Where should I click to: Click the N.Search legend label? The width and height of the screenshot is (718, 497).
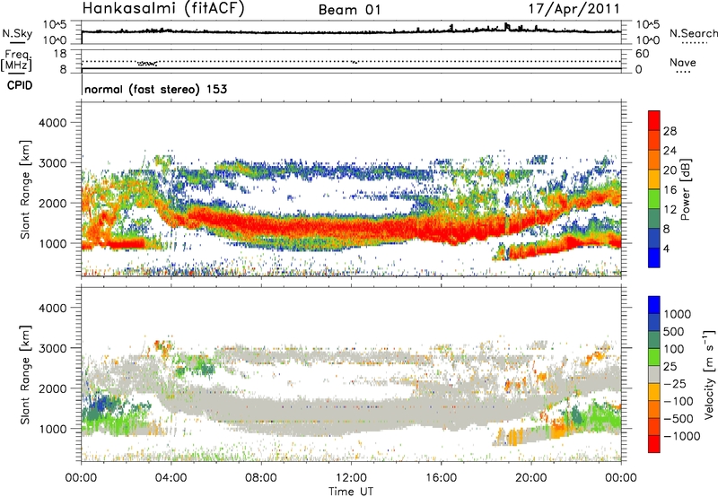pos(693,33)
